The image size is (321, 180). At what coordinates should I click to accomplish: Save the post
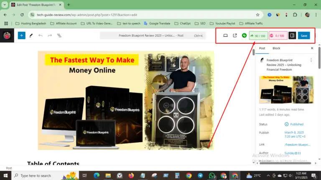pyautogui.click(x=304, y=36)
